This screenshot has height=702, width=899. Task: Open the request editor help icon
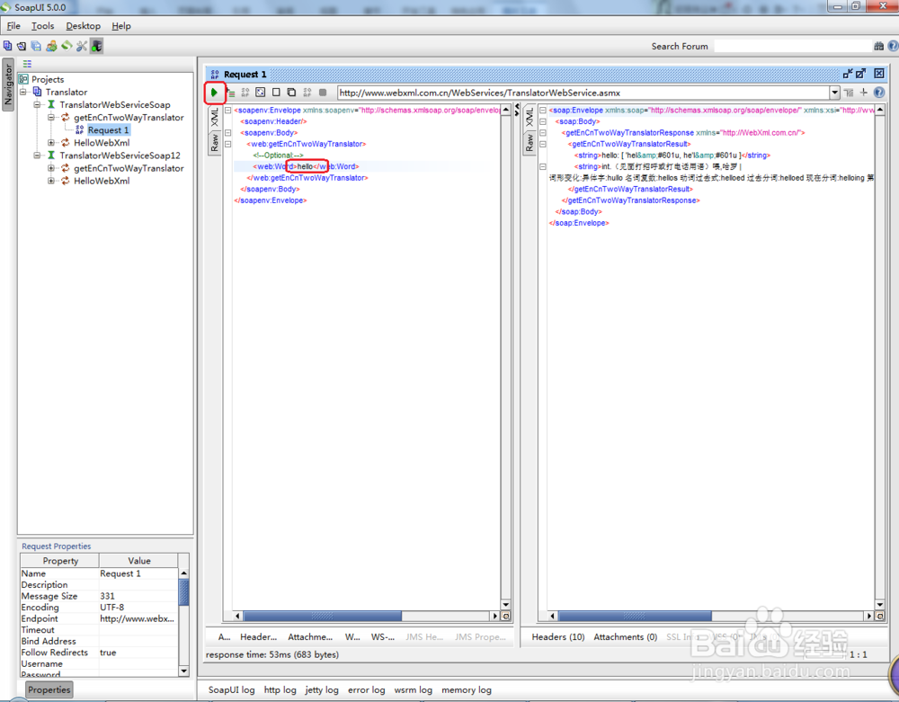(x=879, y=93)
